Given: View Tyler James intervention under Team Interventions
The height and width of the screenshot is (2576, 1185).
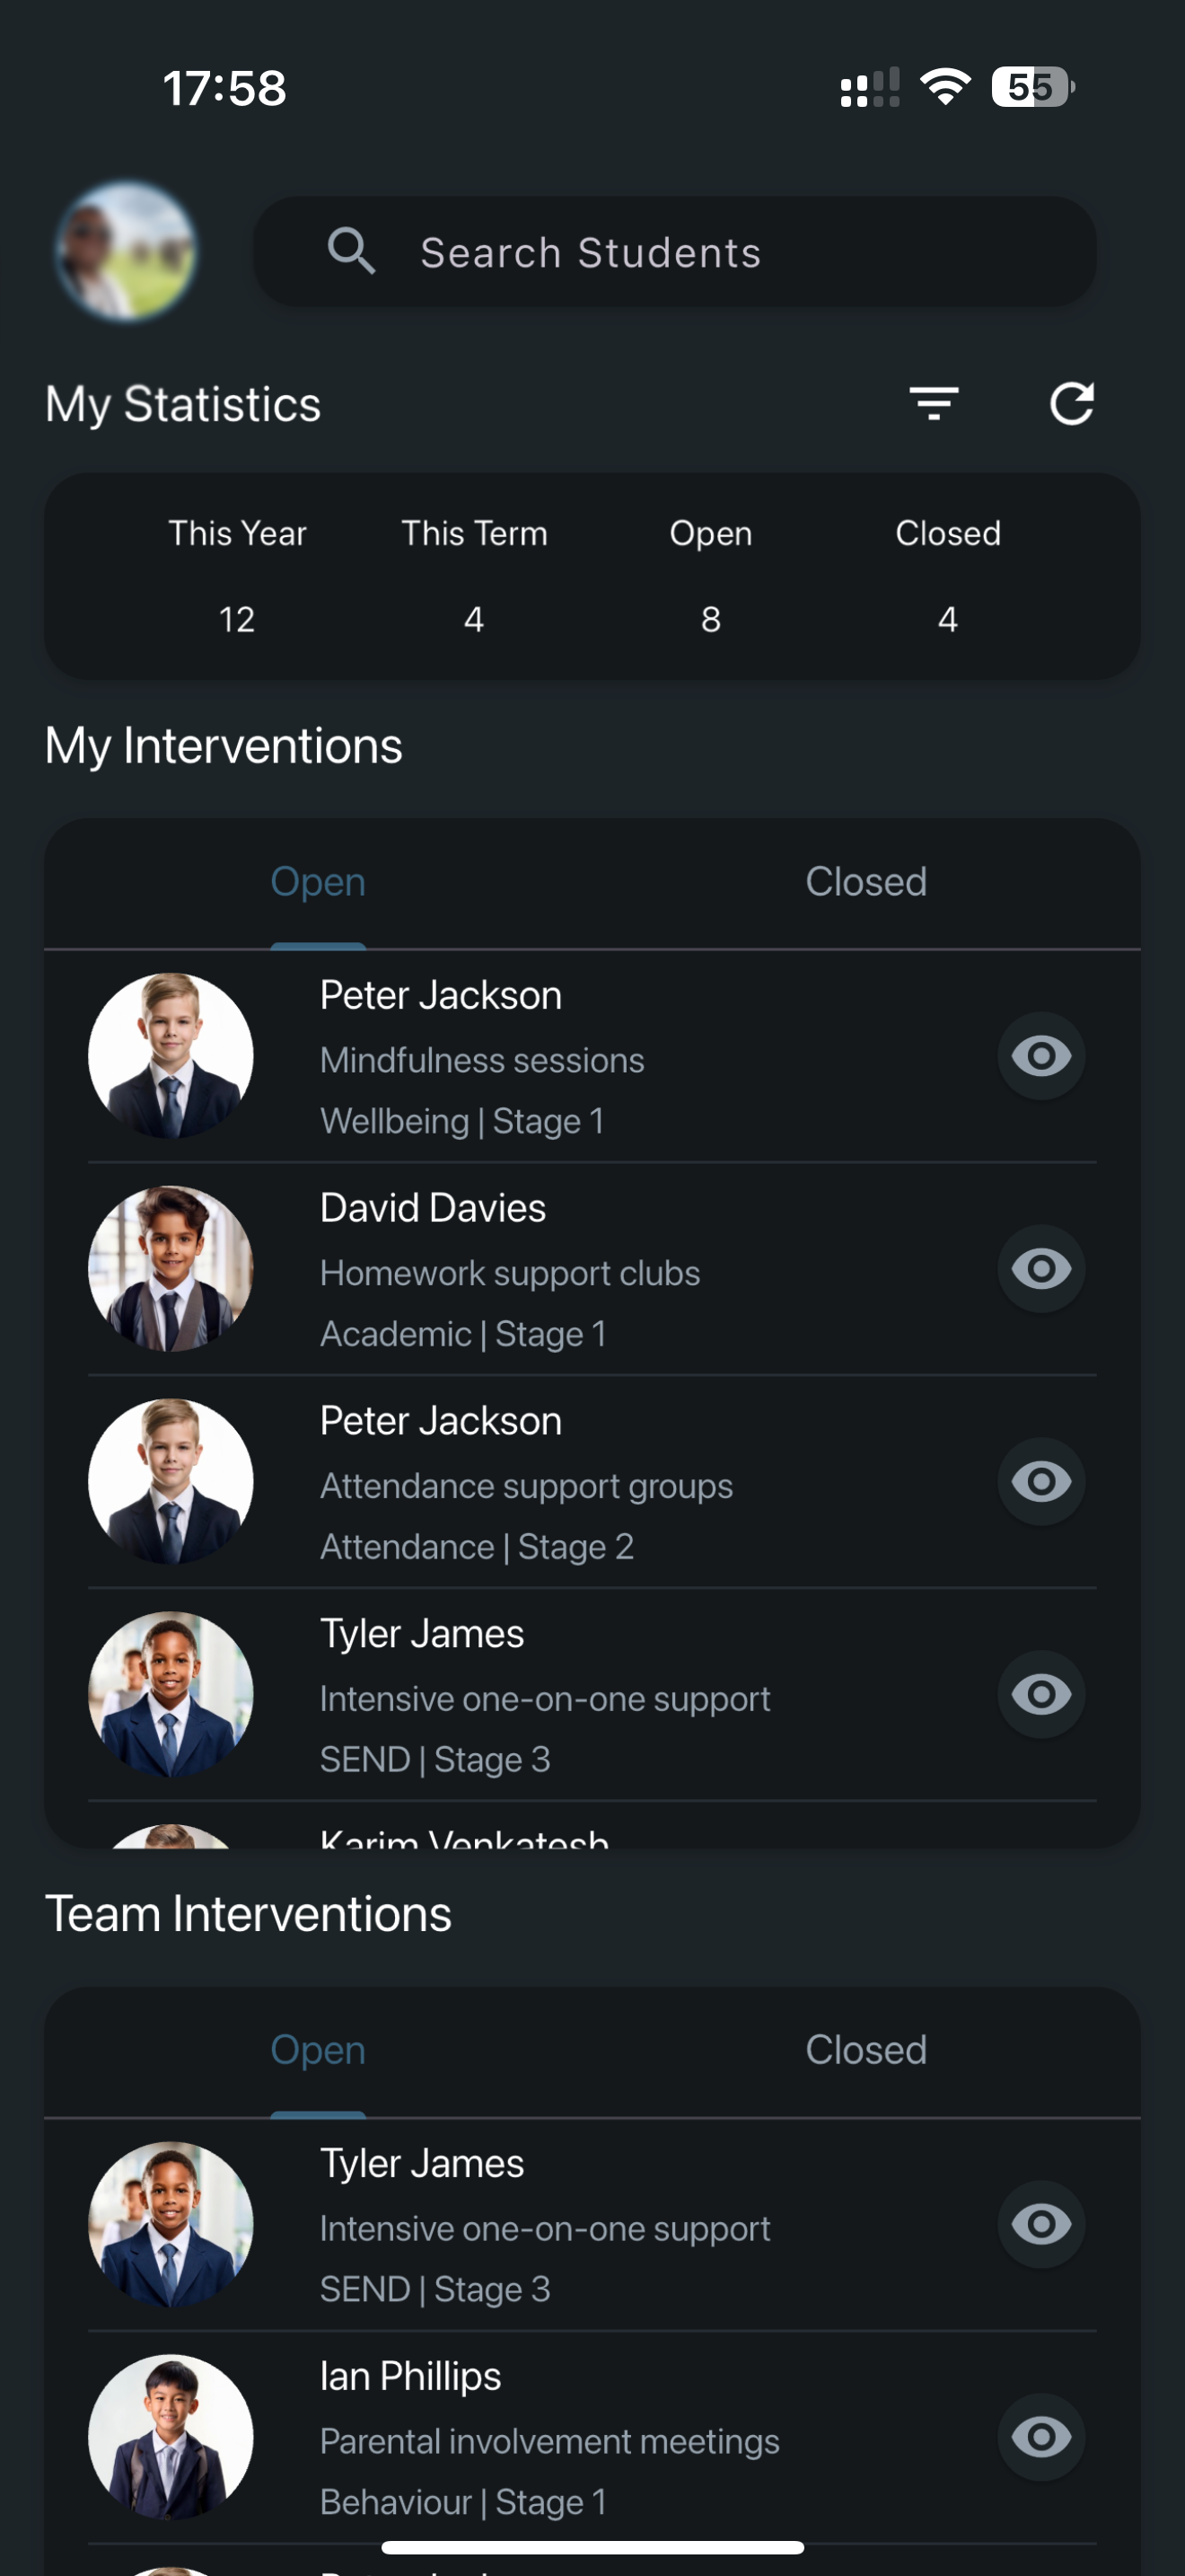Looking at the screenshot, I should click(1041, 2225).
